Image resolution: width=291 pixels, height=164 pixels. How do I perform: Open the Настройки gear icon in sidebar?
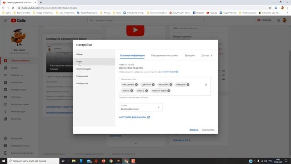5,138
